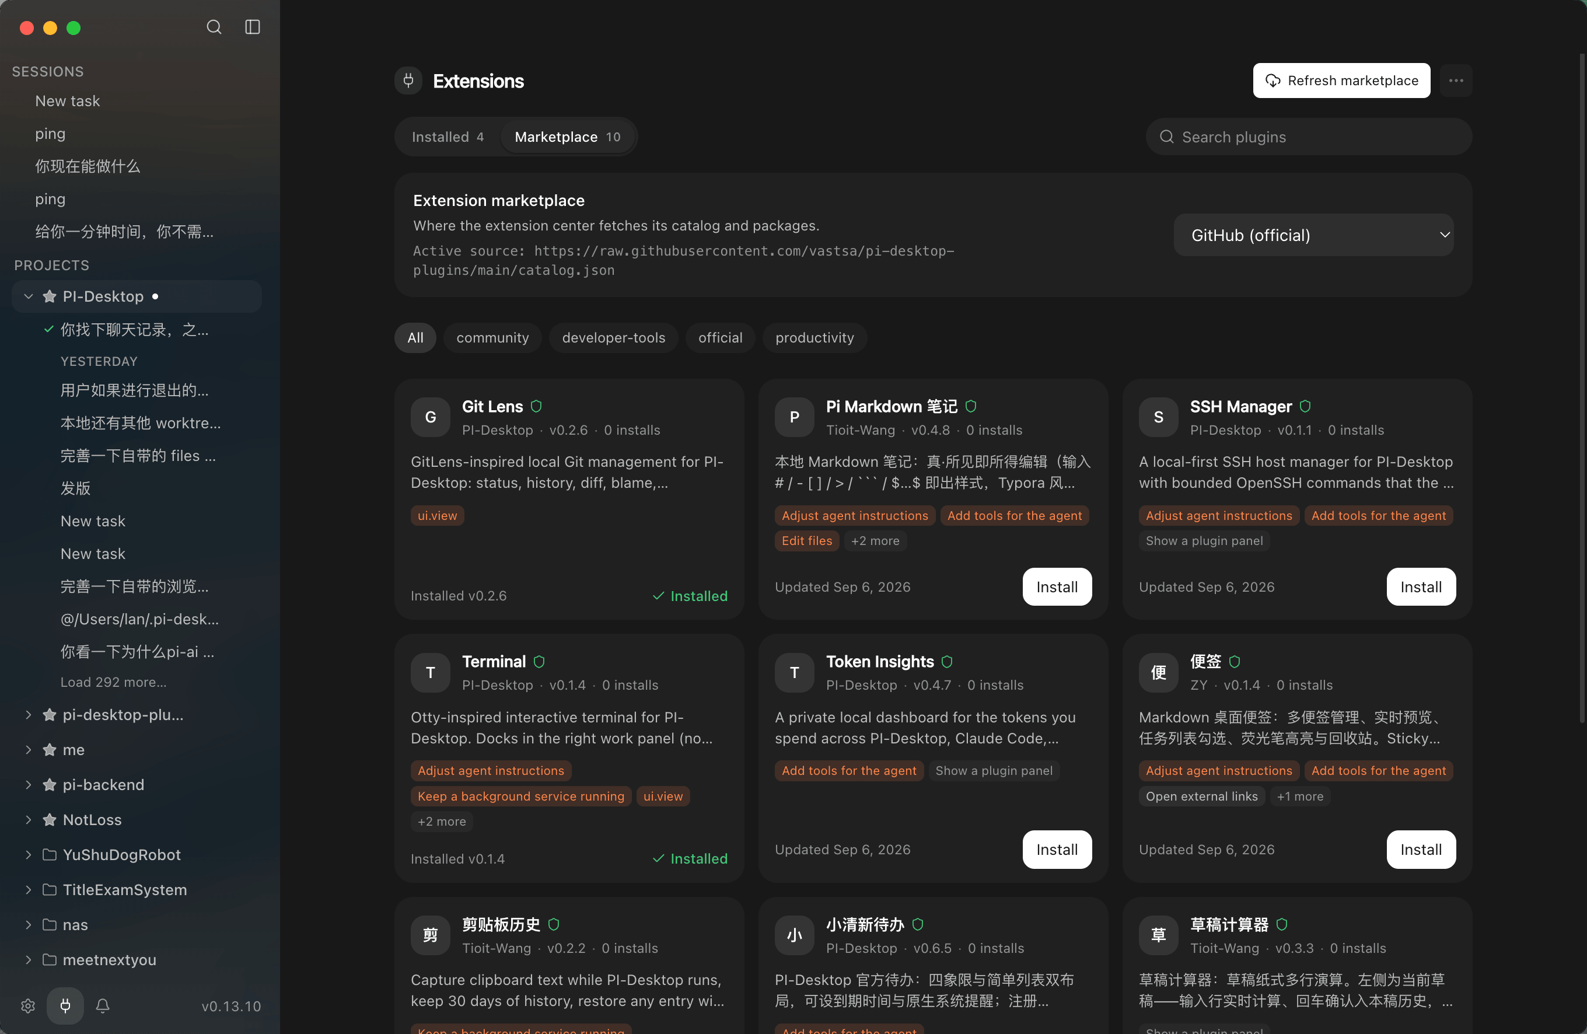Click the 小清新待办 verified shield badge
Viewport: 1587px width, 1034px height.
(x=918, y=925)
